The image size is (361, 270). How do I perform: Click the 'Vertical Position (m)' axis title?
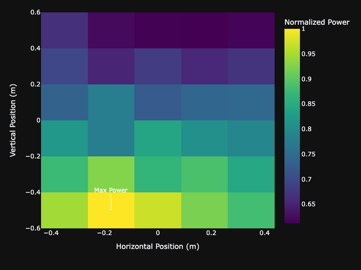click(x=13, y=120)
